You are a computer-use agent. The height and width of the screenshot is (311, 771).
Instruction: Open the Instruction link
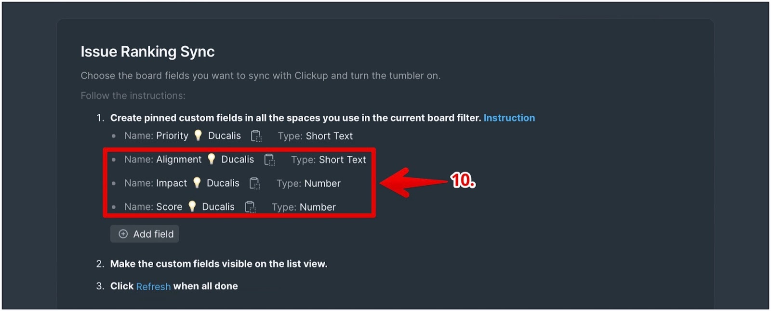(x=509, y=118)
